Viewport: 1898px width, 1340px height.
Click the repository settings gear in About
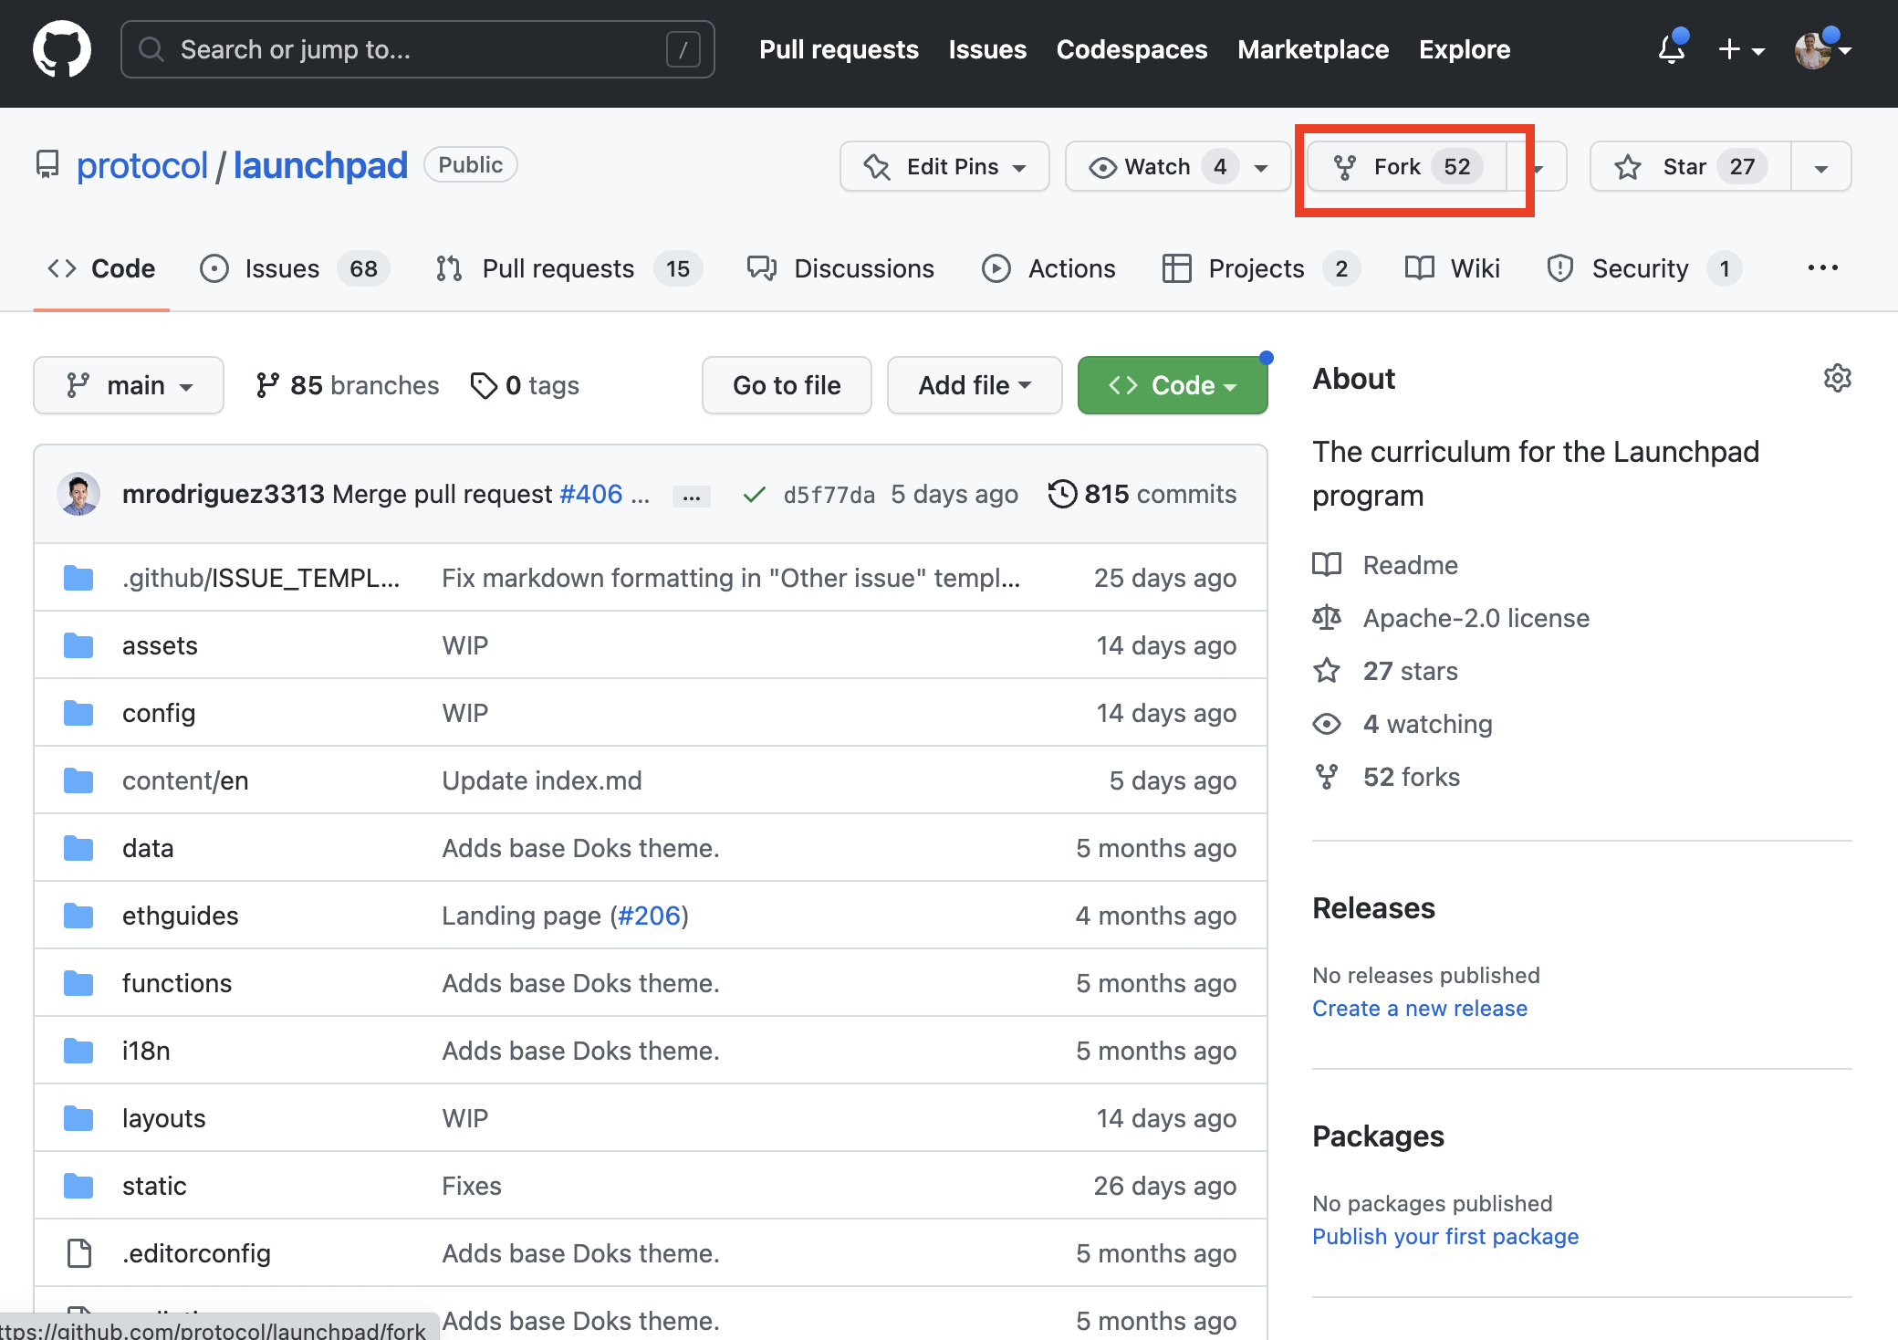pos(1837,378)
